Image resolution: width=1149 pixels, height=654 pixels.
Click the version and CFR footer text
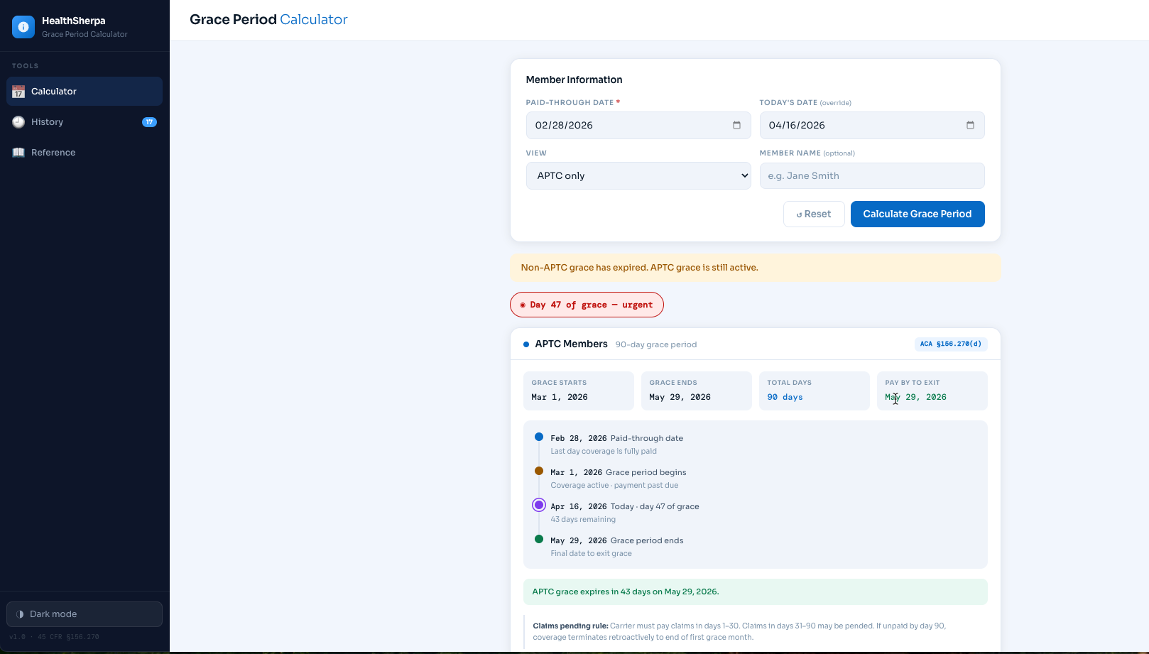[54, 637]
